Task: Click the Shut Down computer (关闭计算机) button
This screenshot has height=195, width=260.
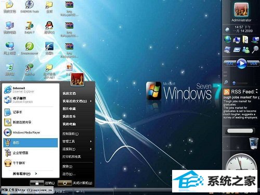Action: tap(64, 183)
